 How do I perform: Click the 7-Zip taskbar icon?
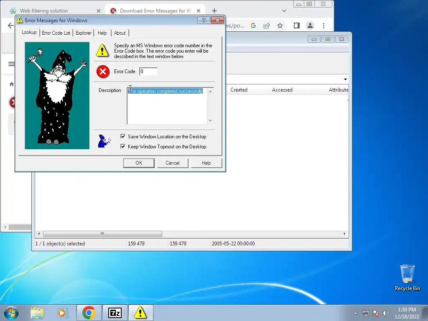tap(115, 313)
